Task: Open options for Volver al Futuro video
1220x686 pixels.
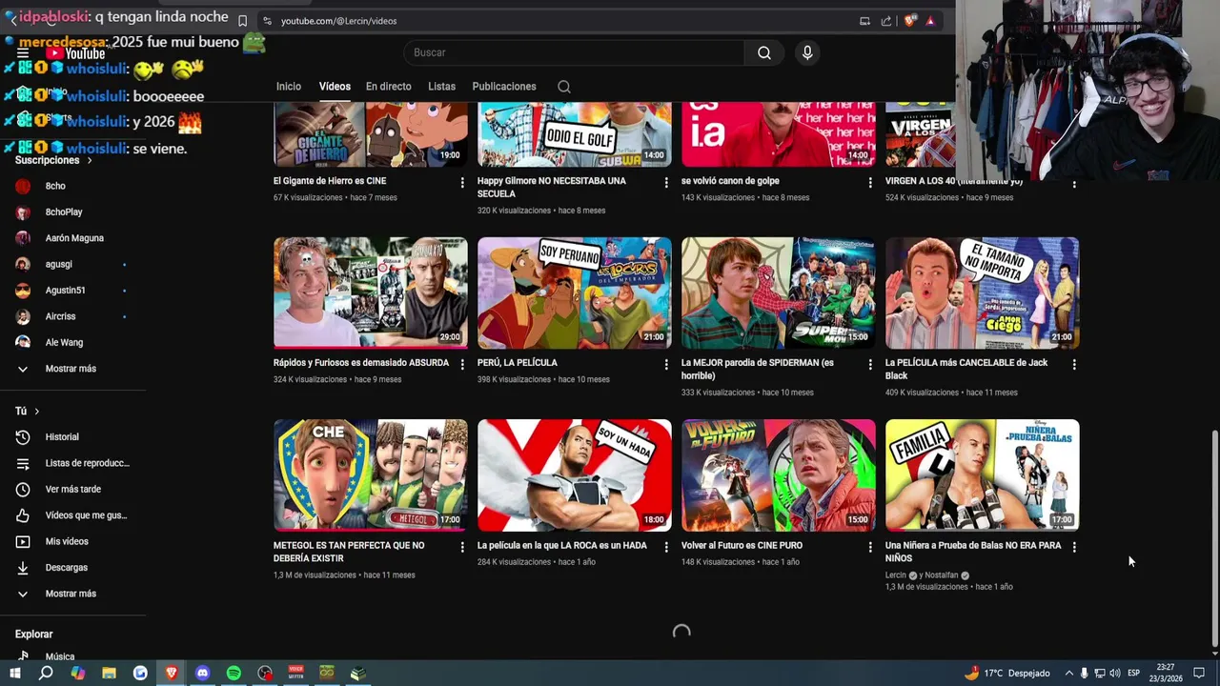Action: (870, 547)
